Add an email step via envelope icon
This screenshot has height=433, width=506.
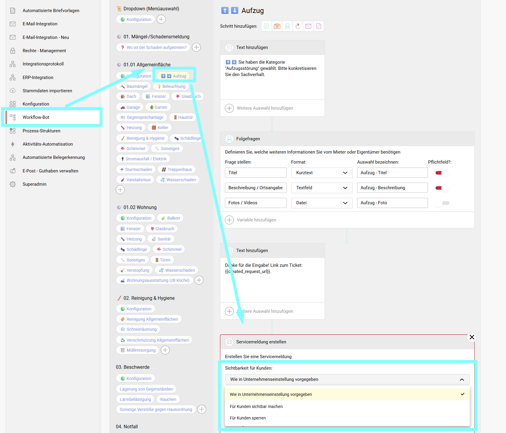coord(308,26)
